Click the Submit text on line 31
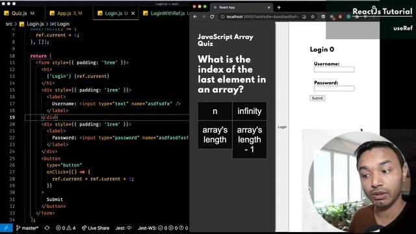The image size is (416, 234). (x=55, y=200)
